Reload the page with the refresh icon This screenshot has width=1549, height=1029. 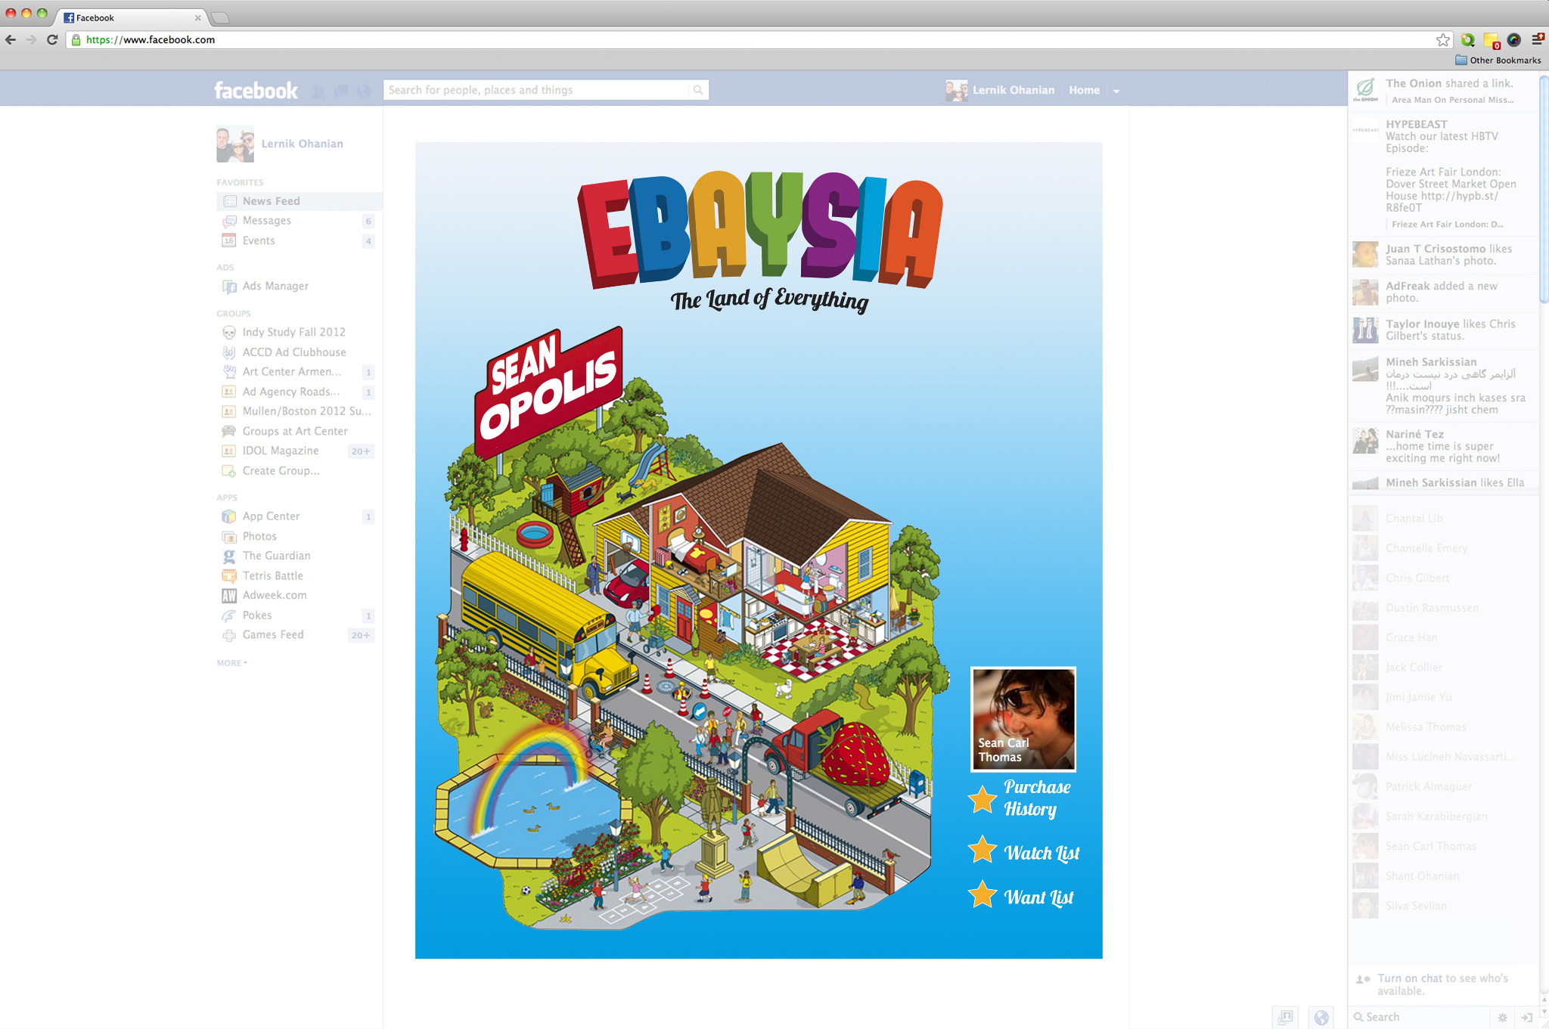pyautogui.click(x=51, y=40)
